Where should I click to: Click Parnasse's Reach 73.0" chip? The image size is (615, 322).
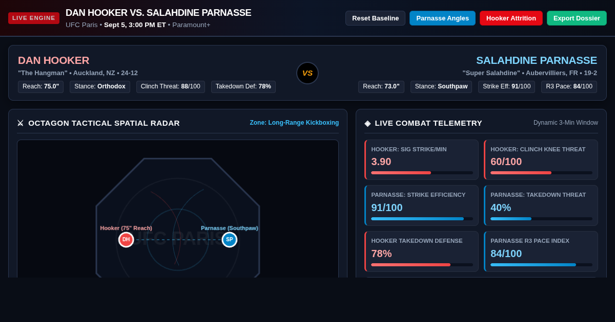tap(381, 87)
